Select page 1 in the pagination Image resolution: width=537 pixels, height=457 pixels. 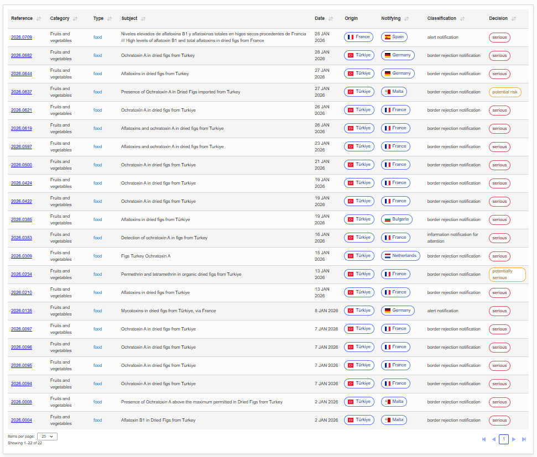point(503,439)
